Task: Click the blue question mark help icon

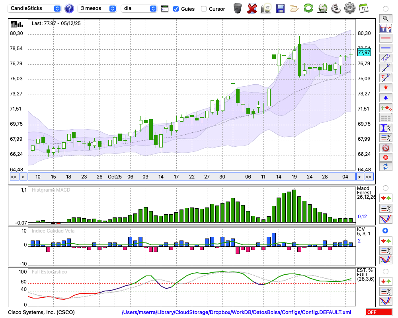Action: click(69, 8)
